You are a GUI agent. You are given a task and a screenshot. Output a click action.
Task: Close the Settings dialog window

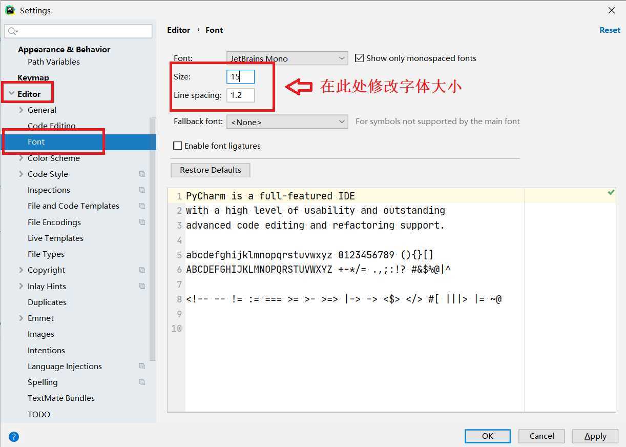pos(612,10)
